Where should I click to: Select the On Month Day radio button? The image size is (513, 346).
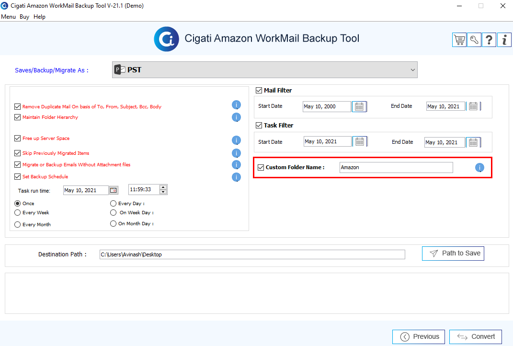click(113, 224)
